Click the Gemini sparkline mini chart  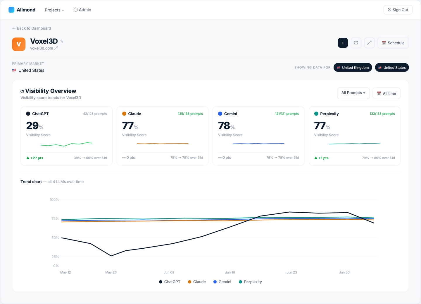pyautogui.click(x=258, y=144)
